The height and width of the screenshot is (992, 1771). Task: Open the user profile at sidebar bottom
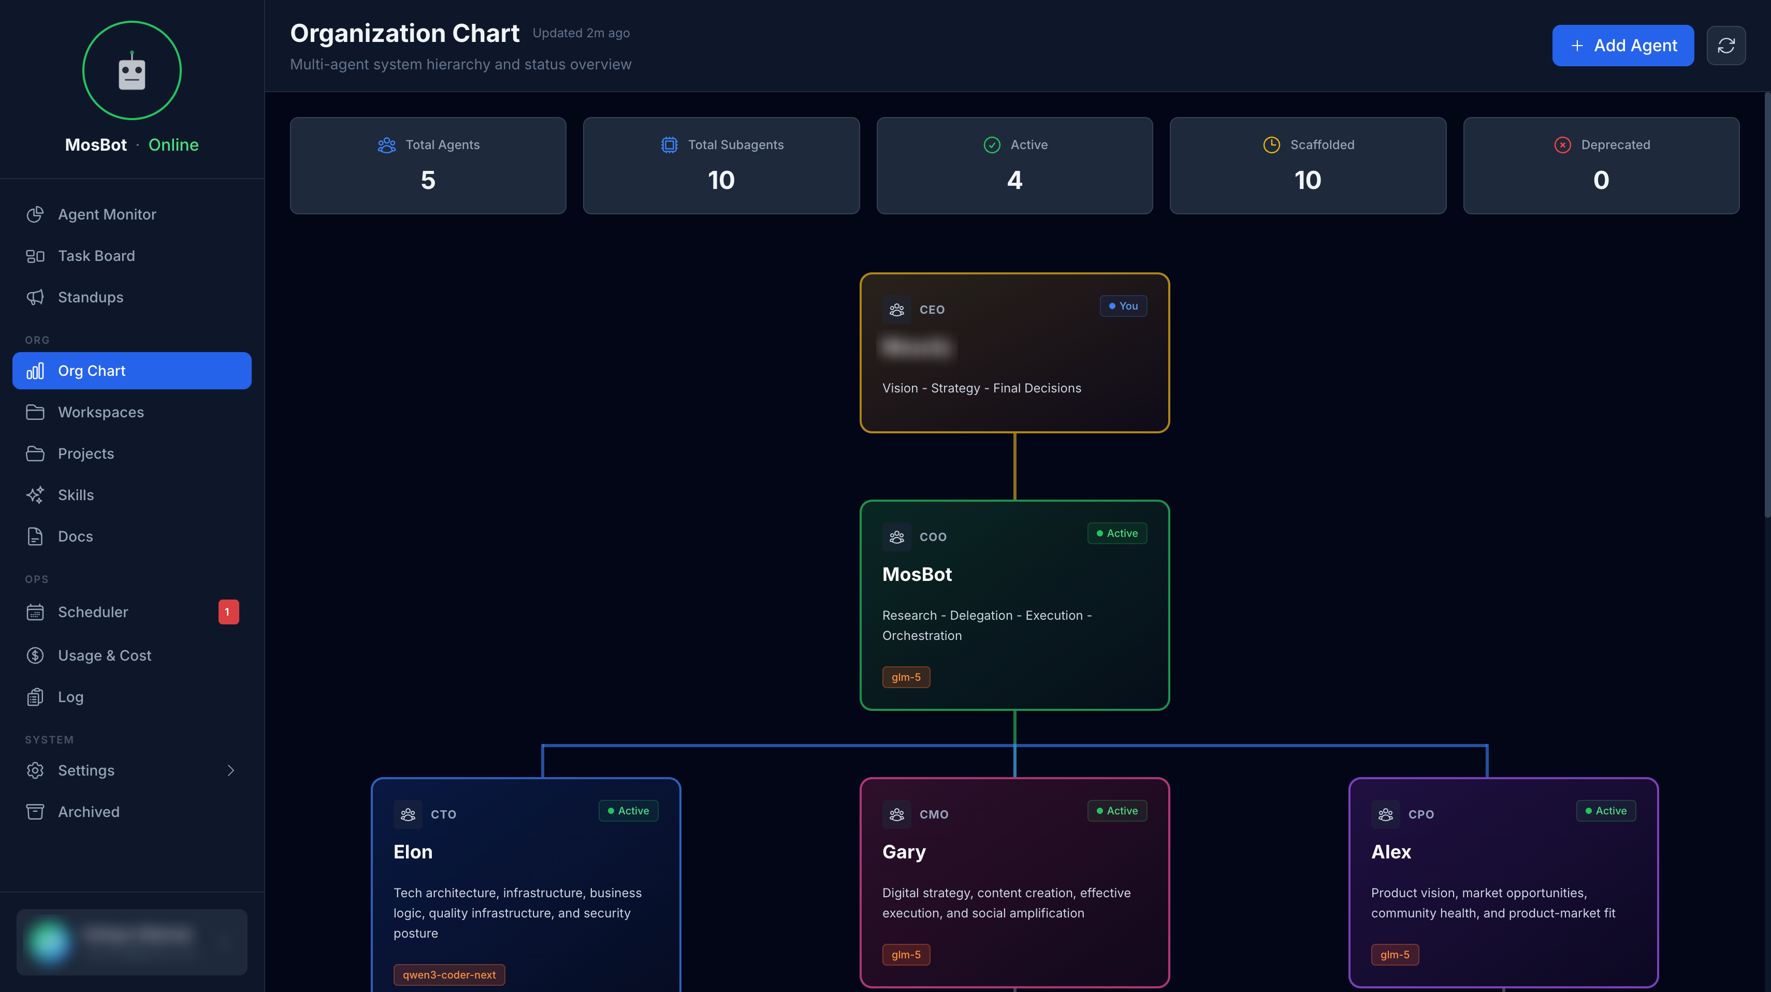132,942
